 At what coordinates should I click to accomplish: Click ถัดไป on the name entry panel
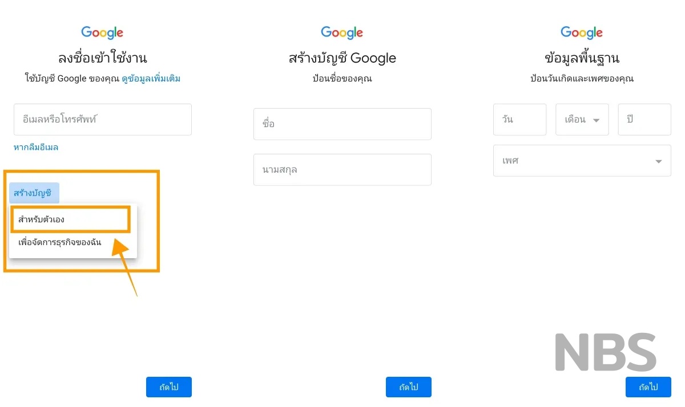point(409,387)
